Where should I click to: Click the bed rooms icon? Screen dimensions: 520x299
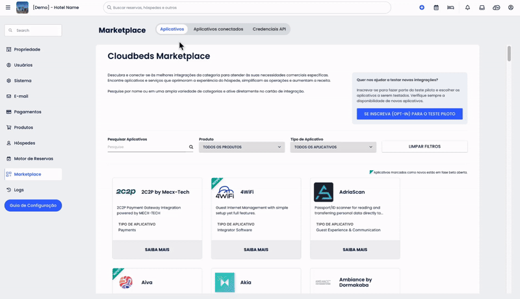[450, 7]
